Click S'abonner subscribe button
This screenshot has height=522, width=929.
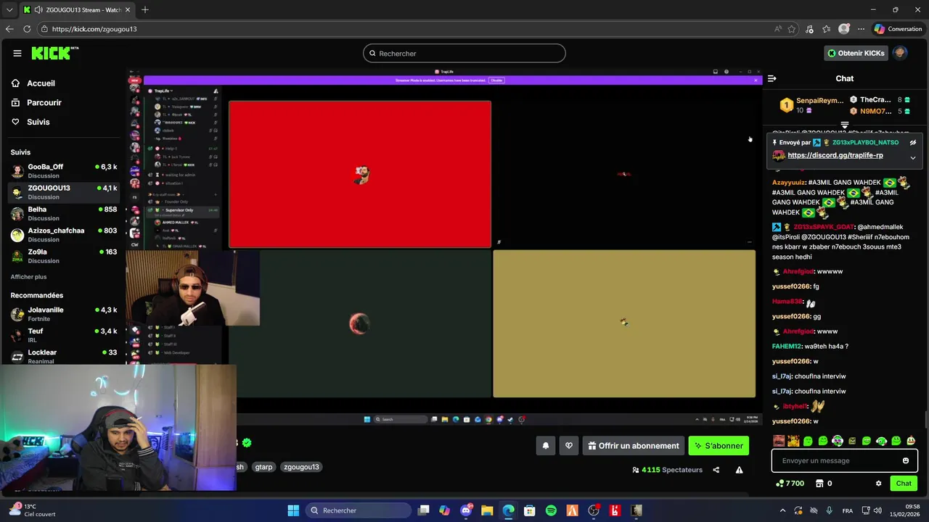click(x=719, y=446)
